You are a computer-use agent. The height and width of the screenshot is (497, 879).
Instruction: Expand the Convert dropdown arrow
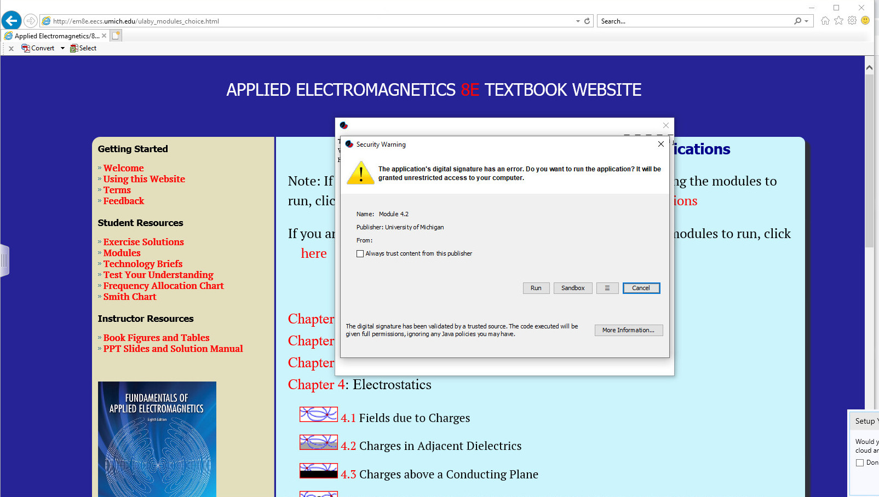click(x=62, y=48)
